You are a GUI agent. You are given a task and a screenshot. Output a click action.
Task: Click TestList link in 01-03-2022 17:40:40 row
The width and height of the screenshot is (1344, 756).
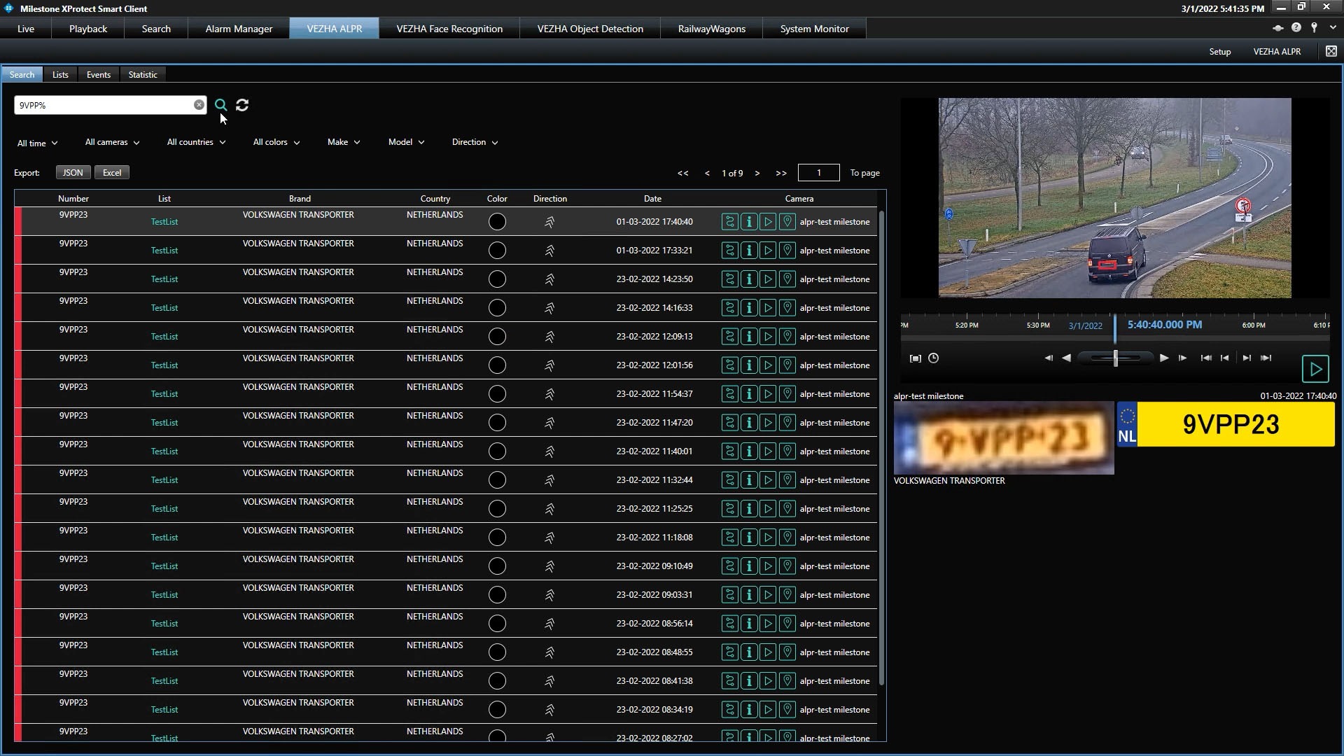pyautogui.click(x=164, y=222)
